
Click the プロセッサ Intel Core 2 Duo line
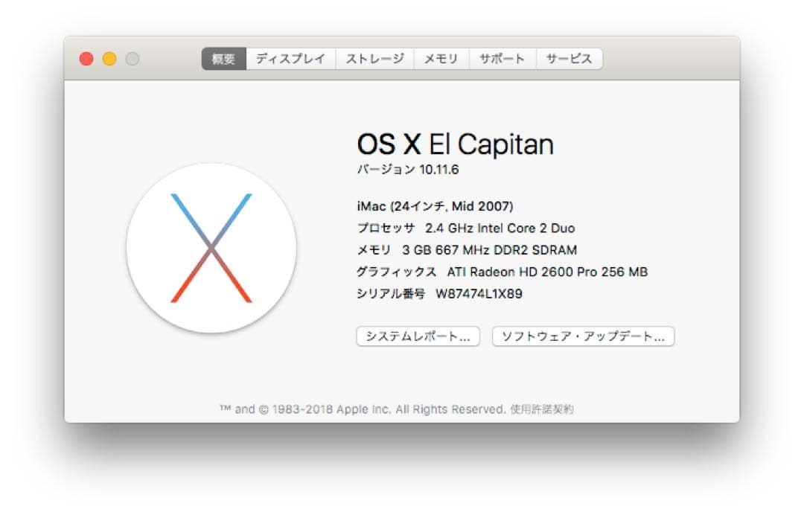coord(465,228)
